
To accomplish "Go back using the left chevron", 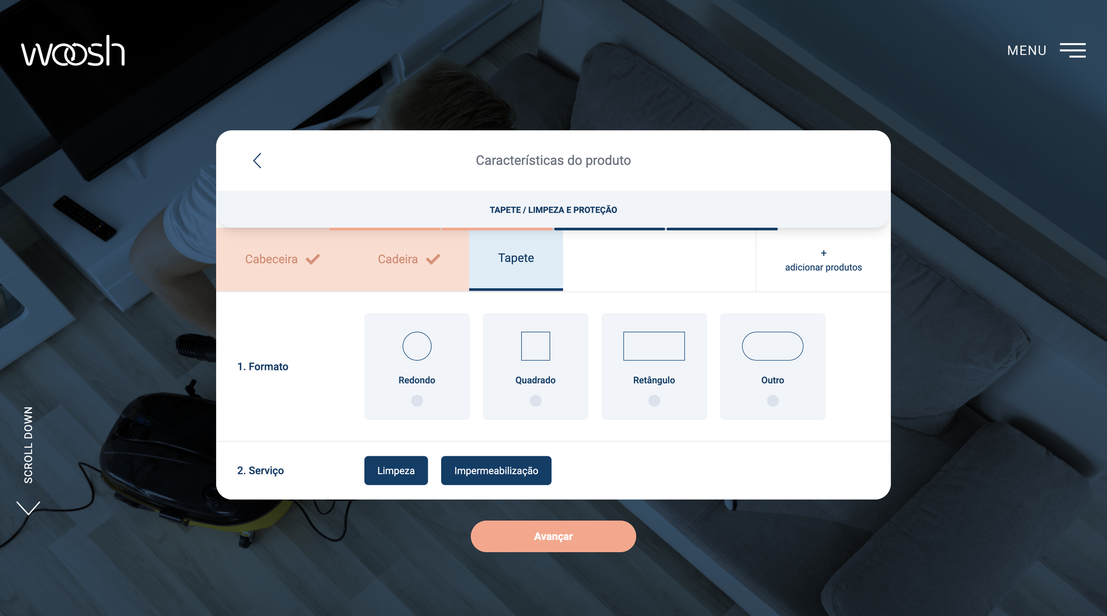I will [x=257, y=160].
